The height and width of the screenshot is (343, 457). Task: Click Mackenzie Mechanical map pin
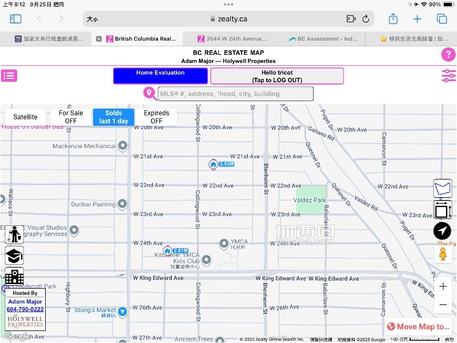[123, 146]
